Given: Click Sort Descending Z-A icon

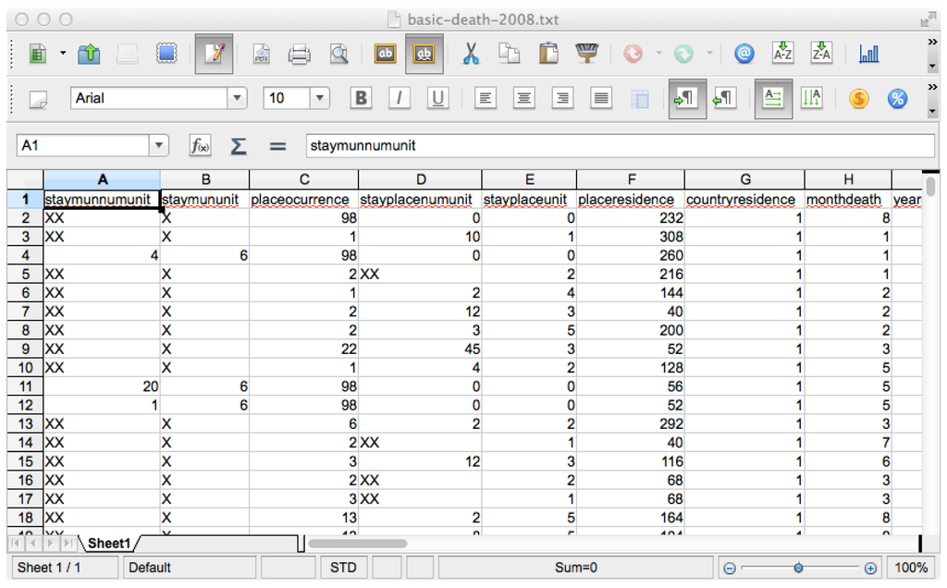Looking at the screenshot, I should click(x=821, y=55).
